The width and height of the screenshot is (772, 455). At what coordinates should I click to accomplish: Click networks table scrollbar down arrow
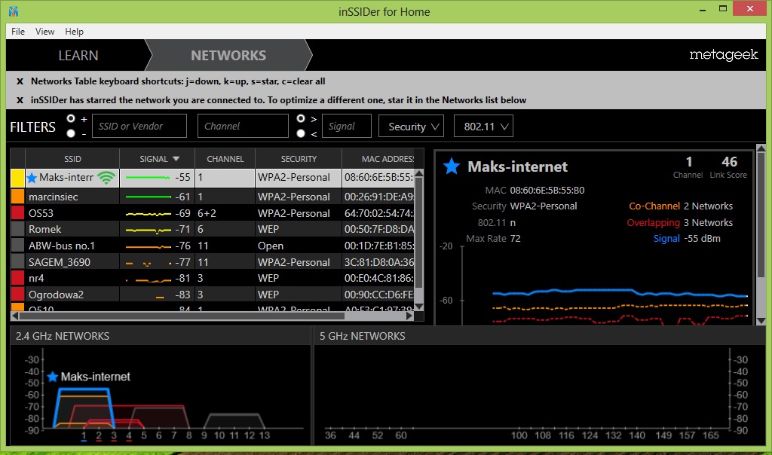pyautogui.click(x=419, y=307)
